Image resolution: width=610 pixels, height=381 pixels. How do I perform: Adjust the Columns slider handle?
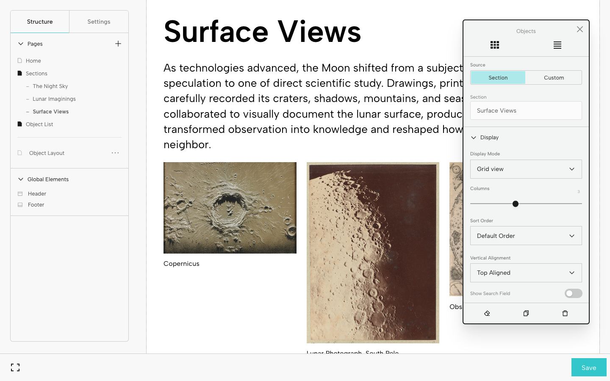click(x=516, y=204)
